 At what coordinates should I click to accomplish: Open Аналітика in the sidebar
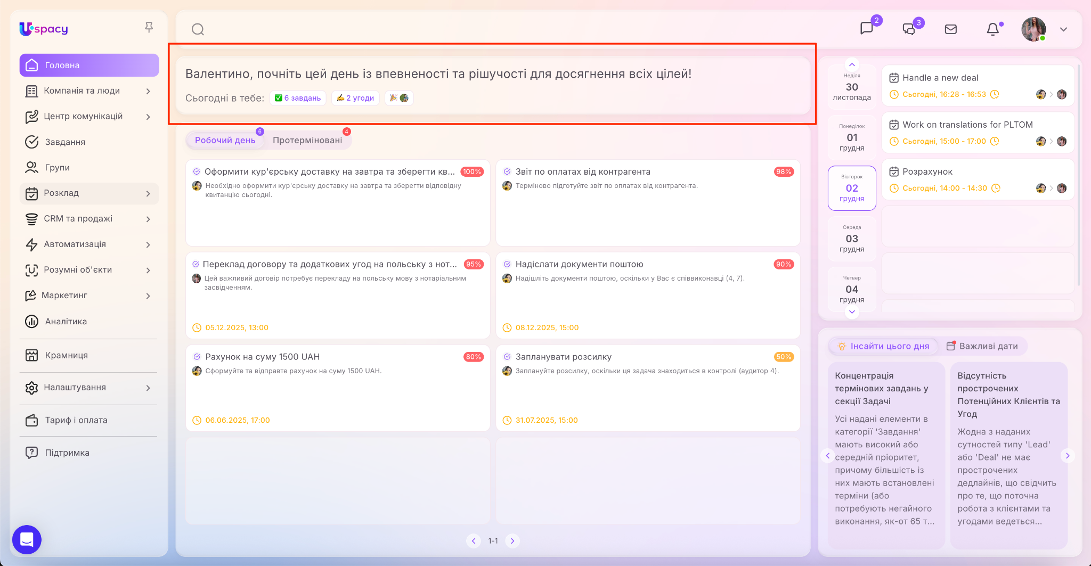pyautogui.click(x=66, y=321)
